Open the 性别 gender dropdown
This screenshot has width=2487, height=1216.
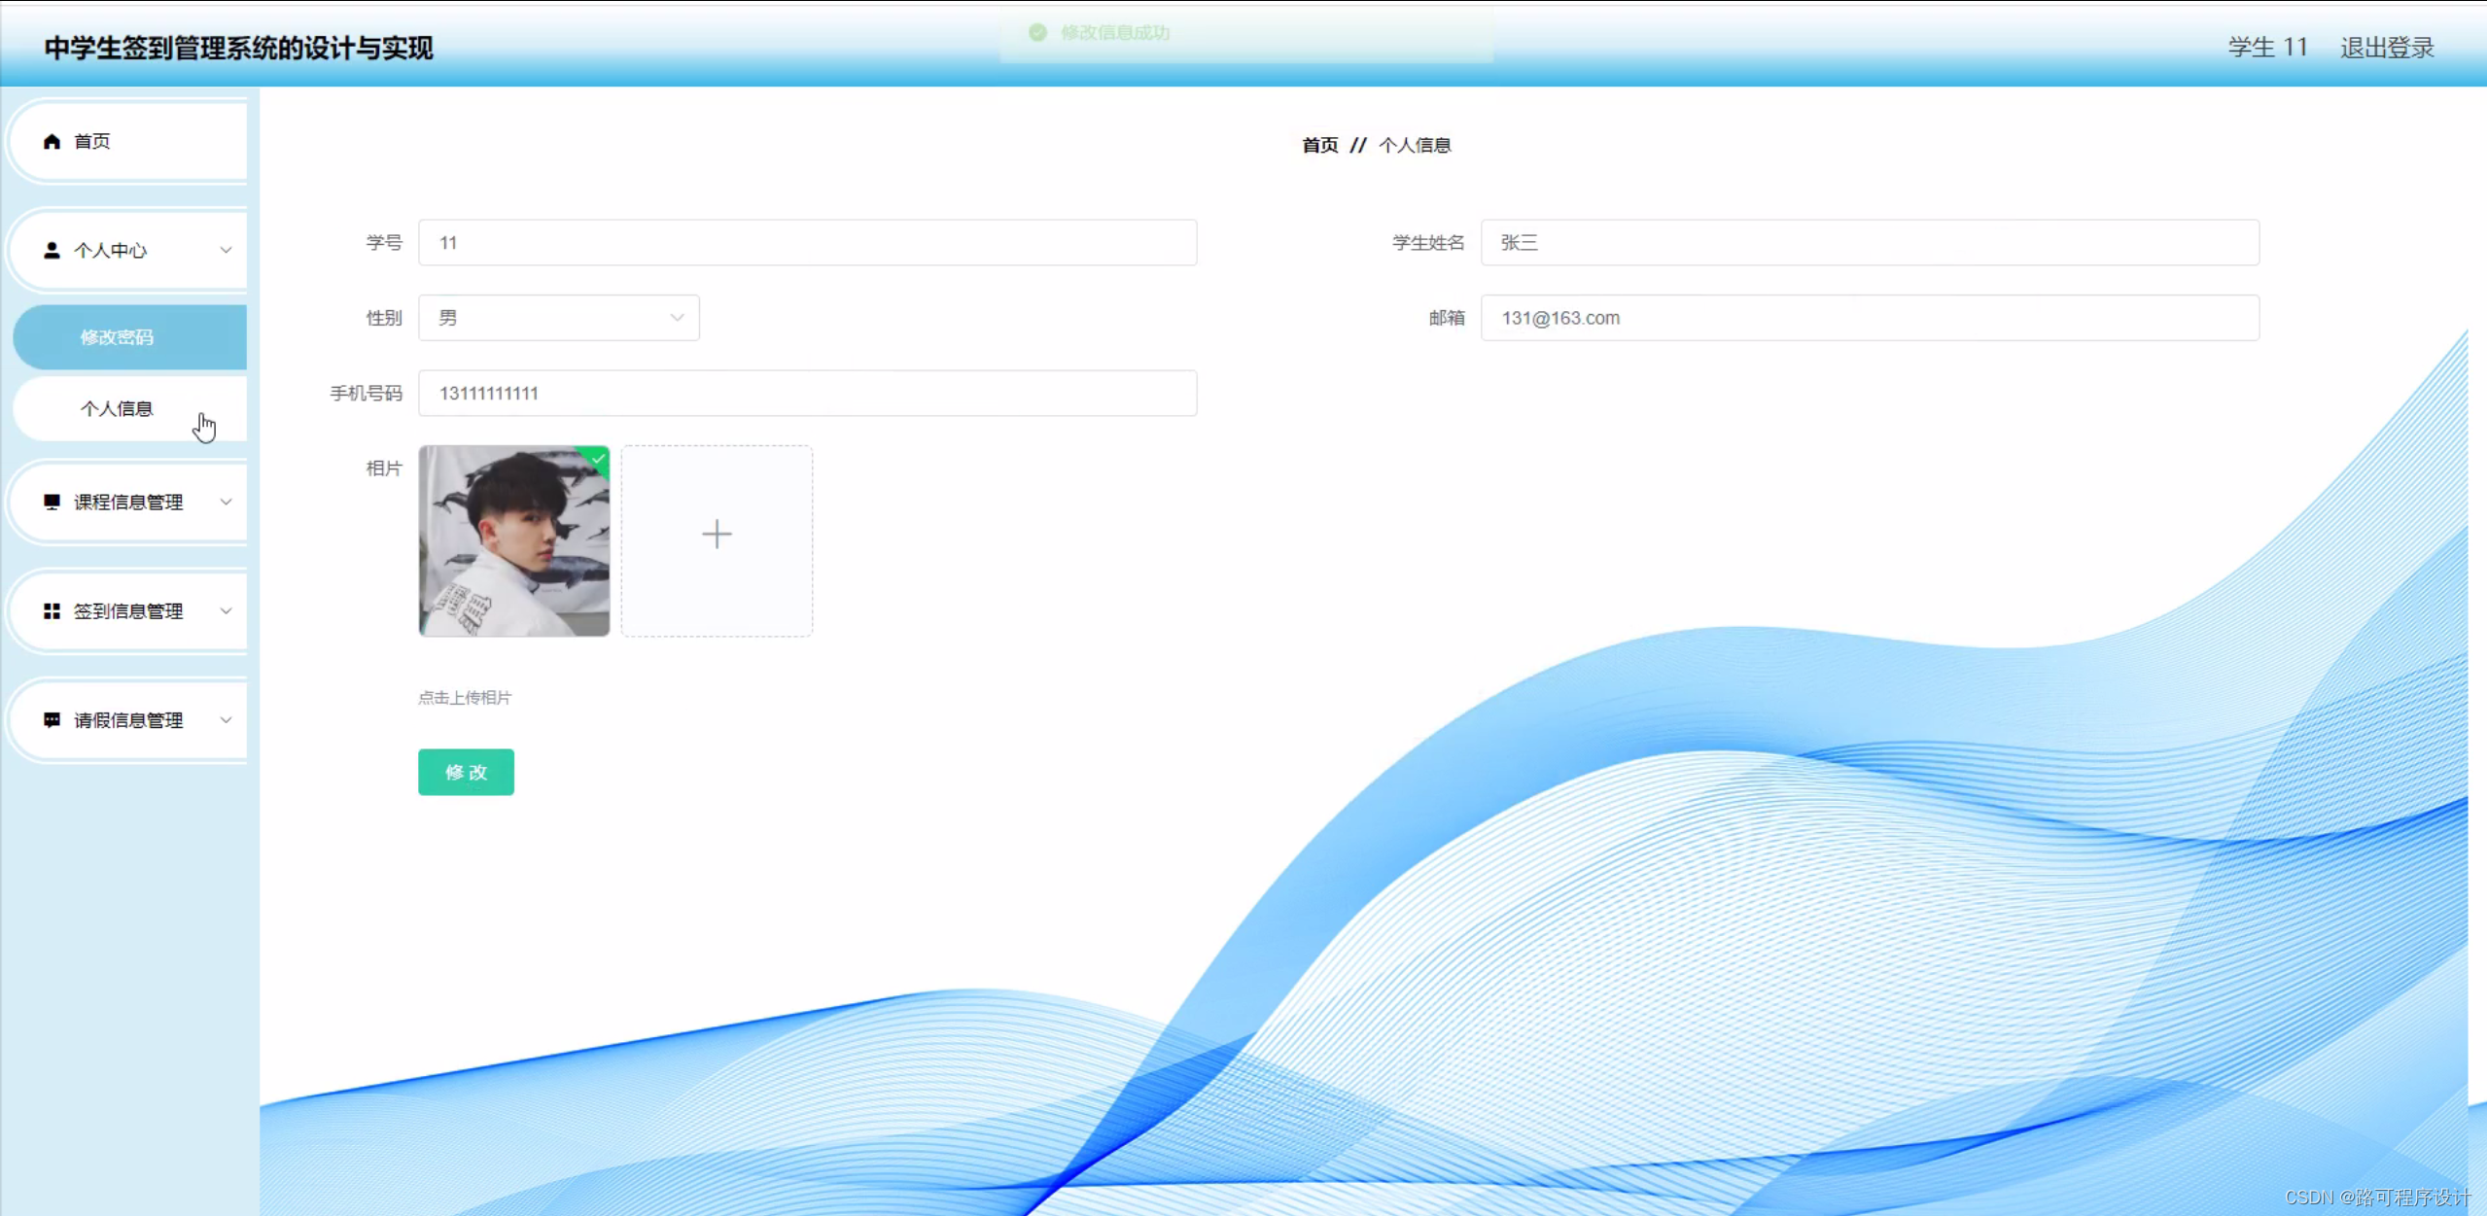[558, 318]
